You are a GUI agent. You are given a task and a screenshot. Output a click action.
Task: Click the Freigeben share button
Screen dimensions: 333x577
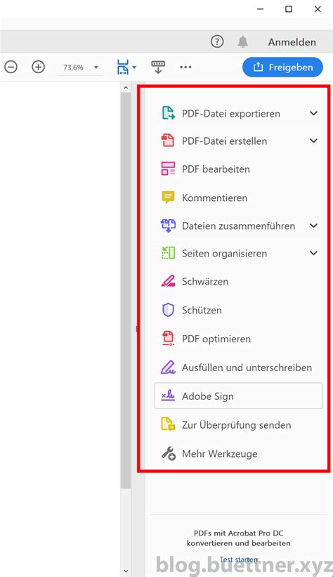282,67
